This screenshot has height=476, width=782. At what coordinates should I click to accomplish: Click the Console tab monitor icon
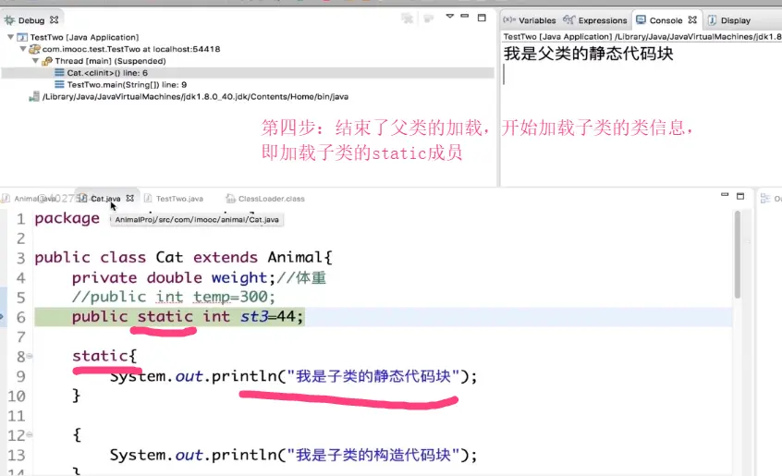[641, 20]
